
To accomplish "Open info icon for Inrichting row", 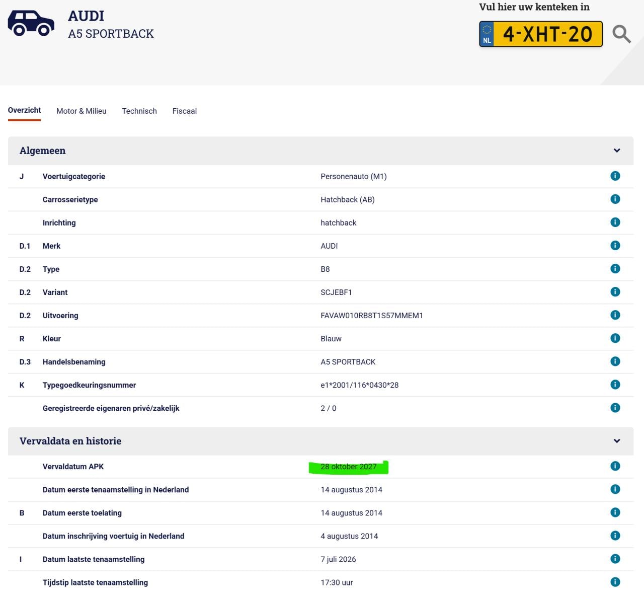I will tap(615, 222).
